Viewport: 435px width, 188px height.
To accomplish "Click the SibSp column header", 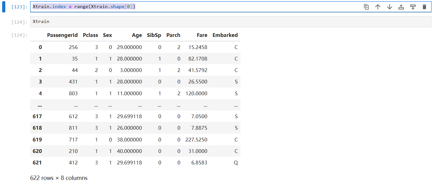I will (154, 35).
